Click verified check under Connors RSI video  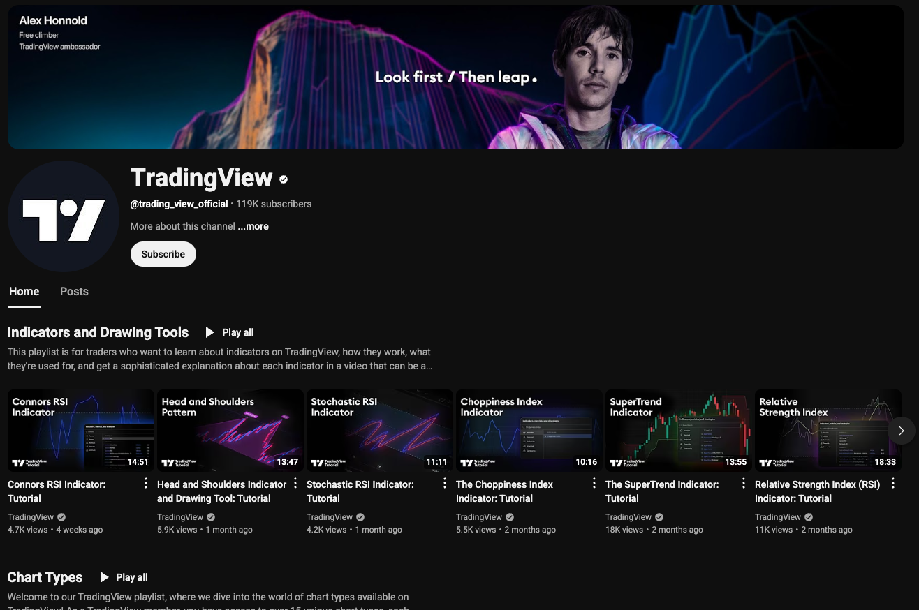(x=61, y=517)
